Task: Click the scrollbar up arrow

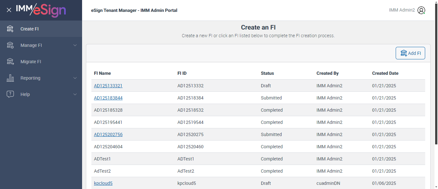Action: point(436,2)
